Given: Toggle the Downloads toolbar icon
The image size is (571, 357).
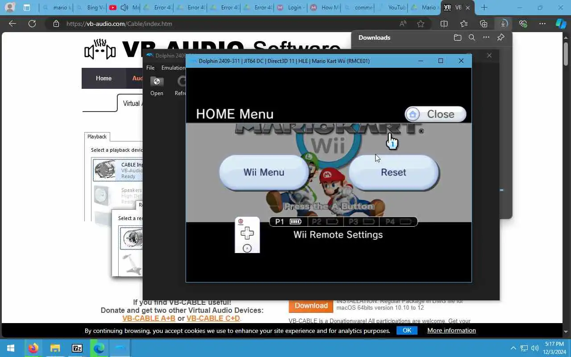Looking at the screenshot, I should (503, 24).
